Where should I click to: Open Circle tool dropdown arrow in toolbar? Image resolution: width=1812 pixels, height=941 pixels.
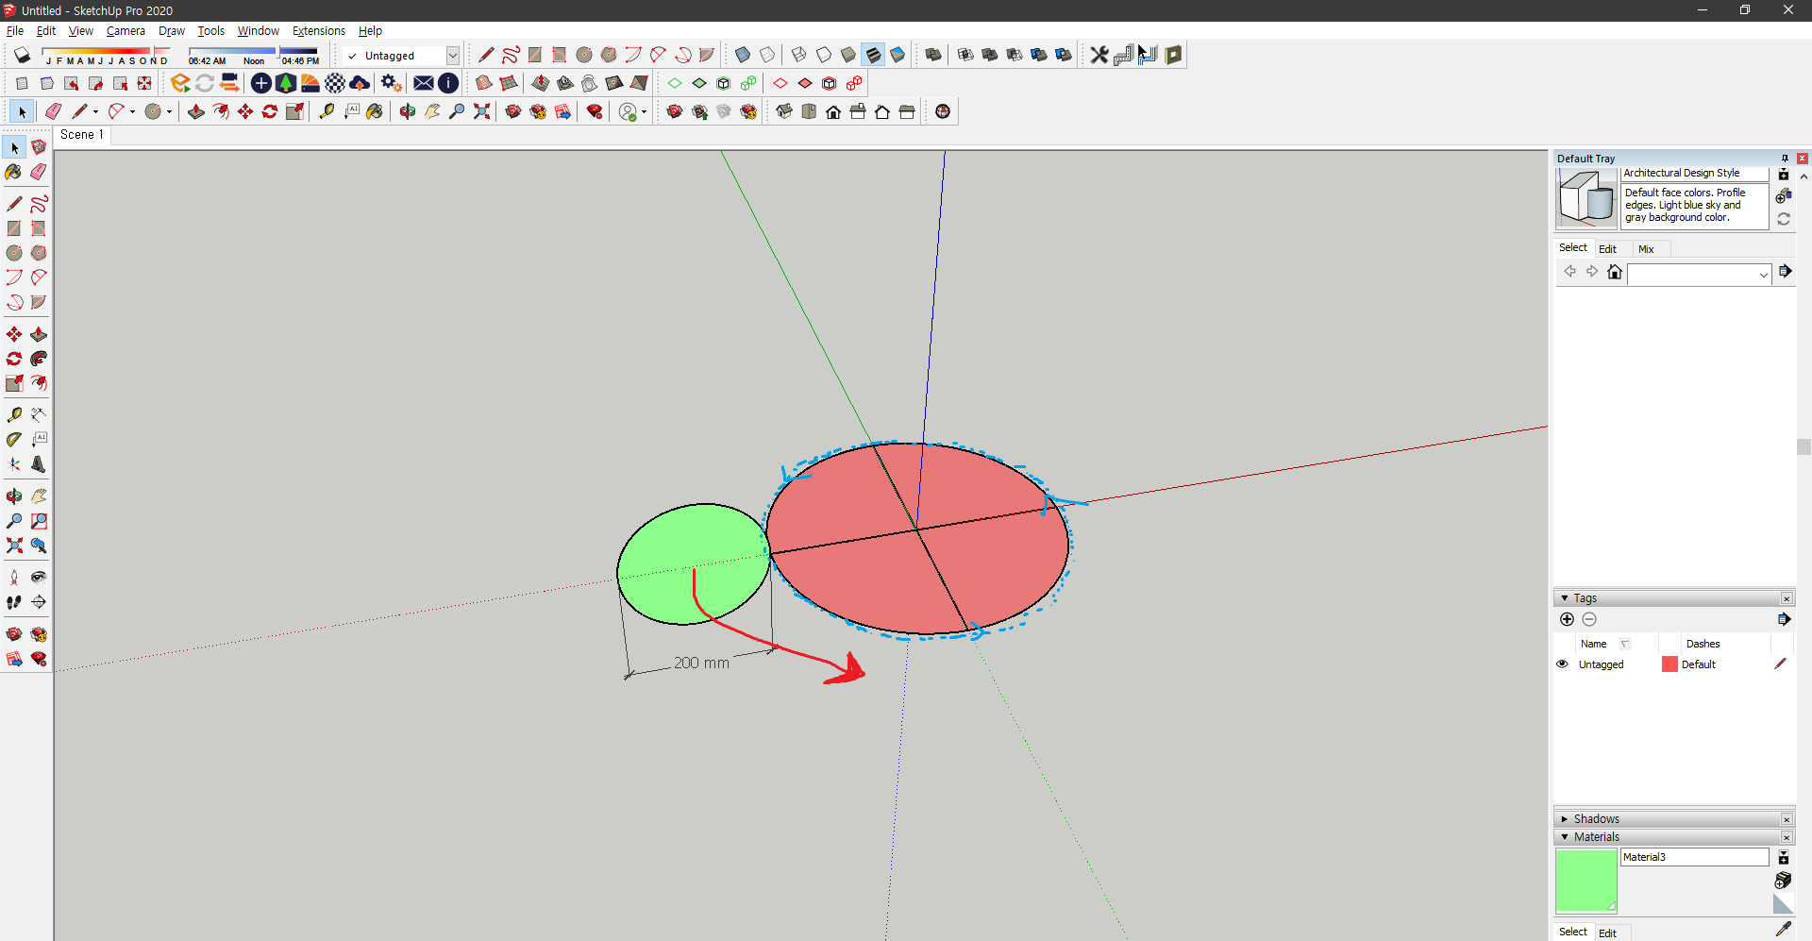pyautogui.click(x=169, y=112)
